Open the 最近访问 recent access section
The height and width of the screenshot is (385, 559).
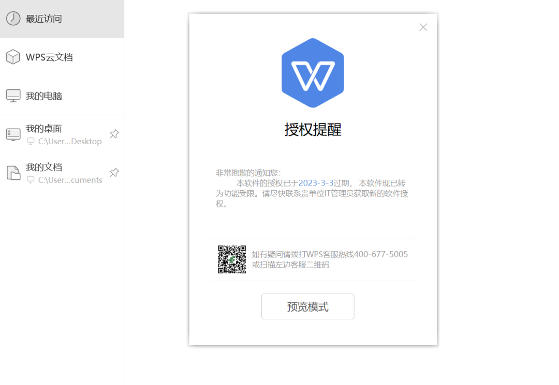(62, 19)
